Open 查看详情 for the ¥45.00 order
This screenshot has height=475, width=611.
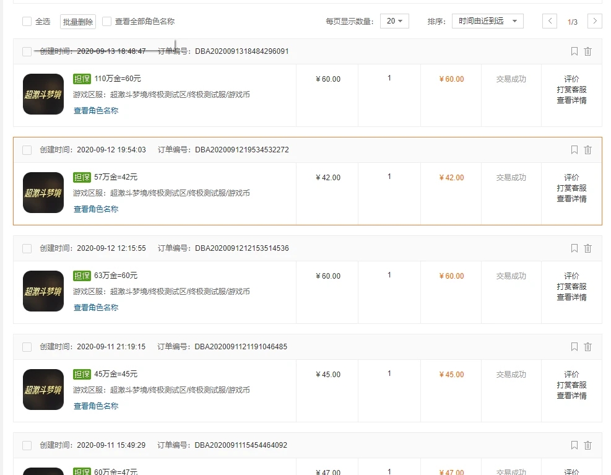571,395
